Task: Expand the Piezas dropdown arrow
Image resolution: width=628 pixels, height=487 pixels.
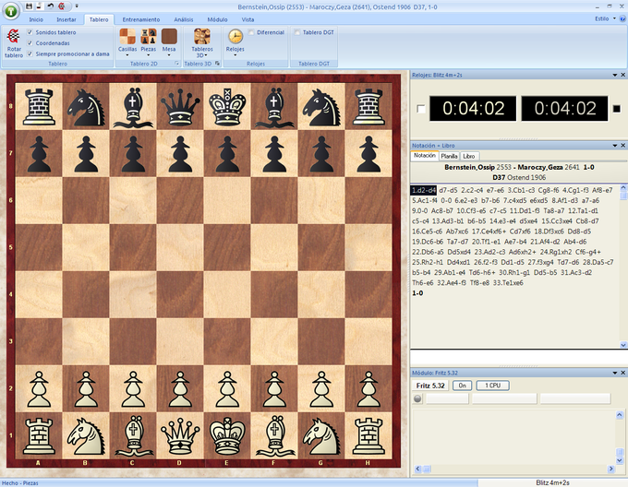Action: [x=148, y=55]
